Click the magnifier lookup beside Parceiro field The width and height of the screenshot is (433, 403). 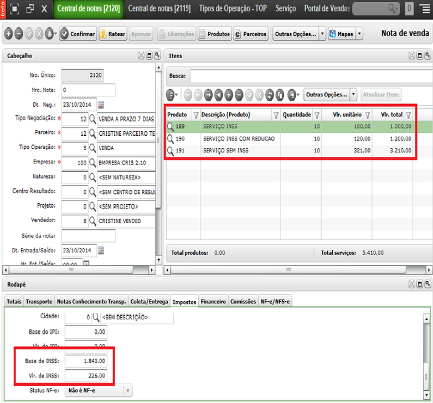pos(92,133)
